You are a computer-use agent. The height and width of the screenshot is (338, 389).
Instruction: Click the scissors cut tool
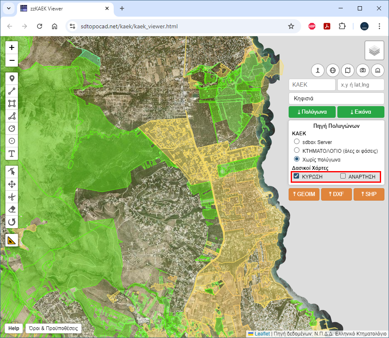tap(12, 196)
